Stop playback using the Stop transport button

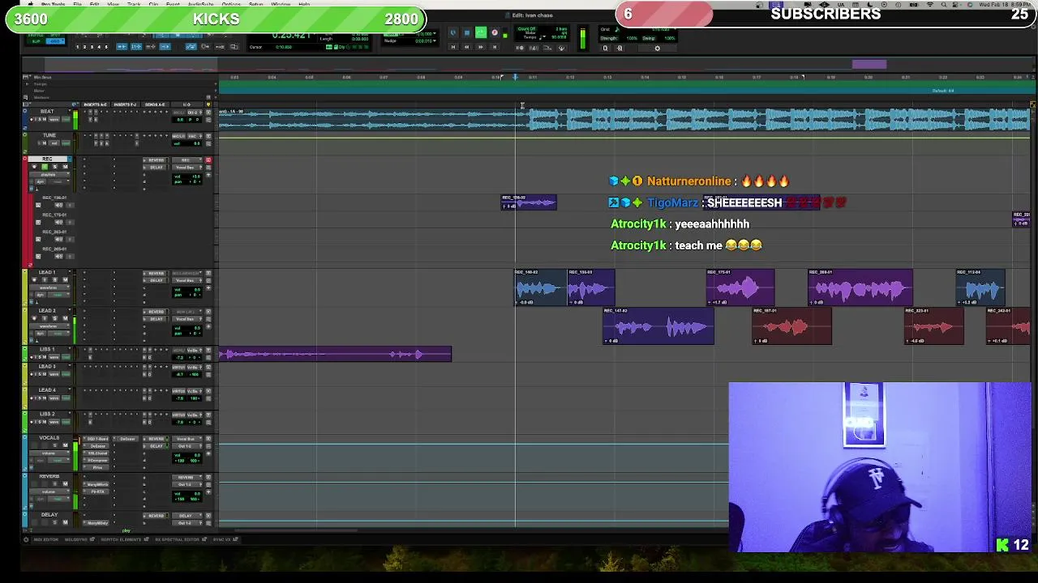(467, 32)
